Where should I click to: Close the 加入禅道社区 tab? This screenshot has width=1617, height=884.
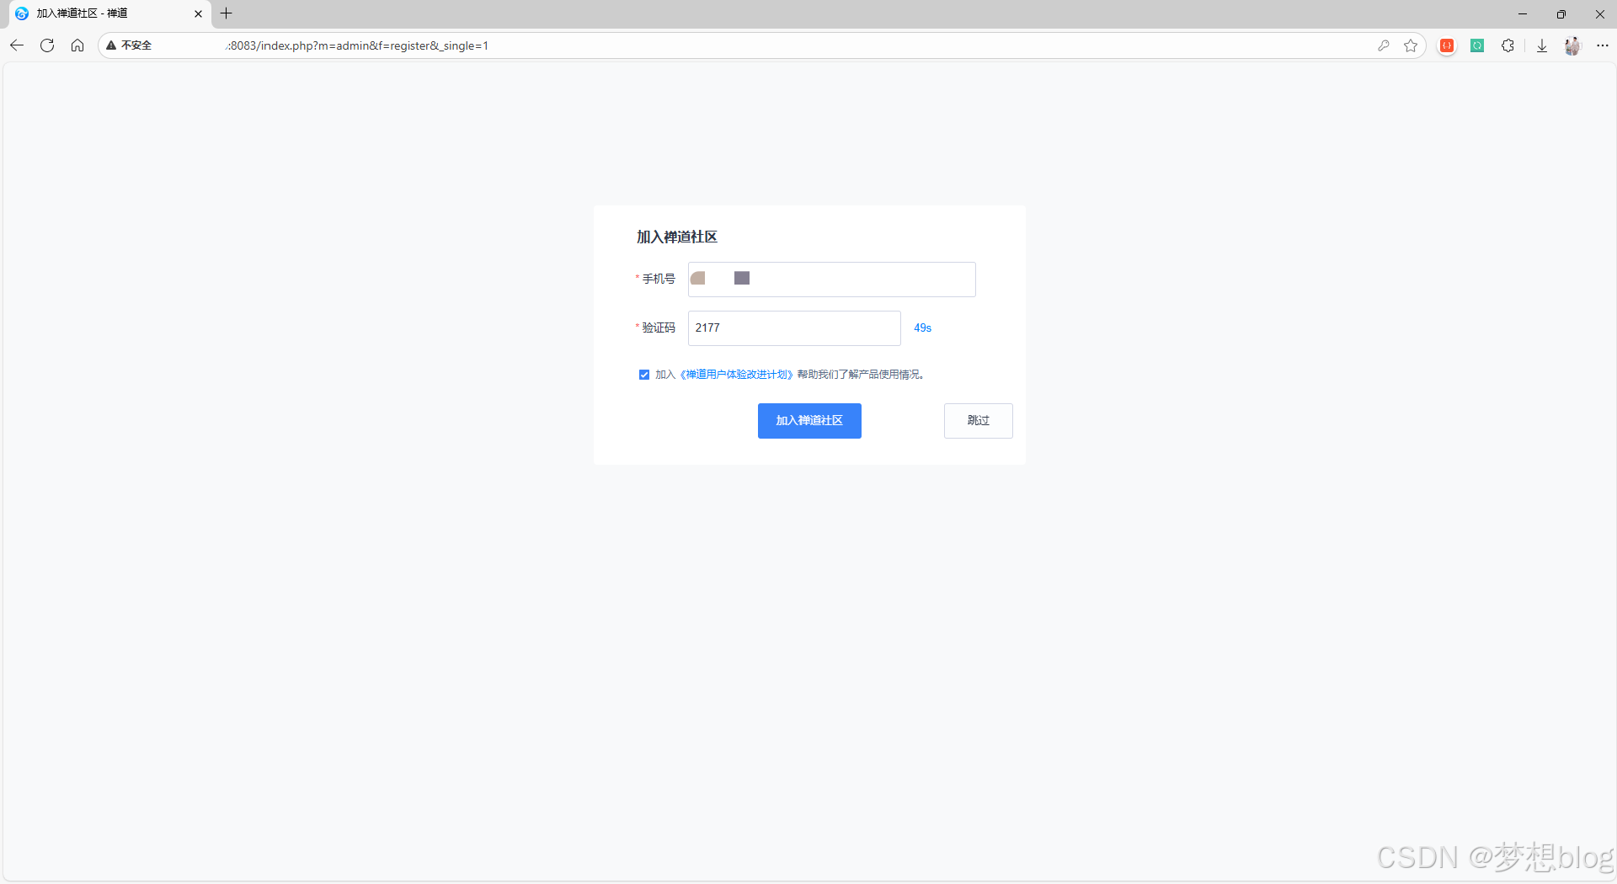[x=199, y=13]
